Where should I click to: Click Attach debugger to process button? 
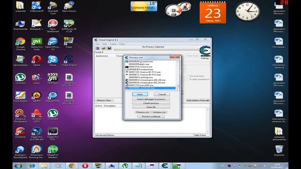(151, 99)
